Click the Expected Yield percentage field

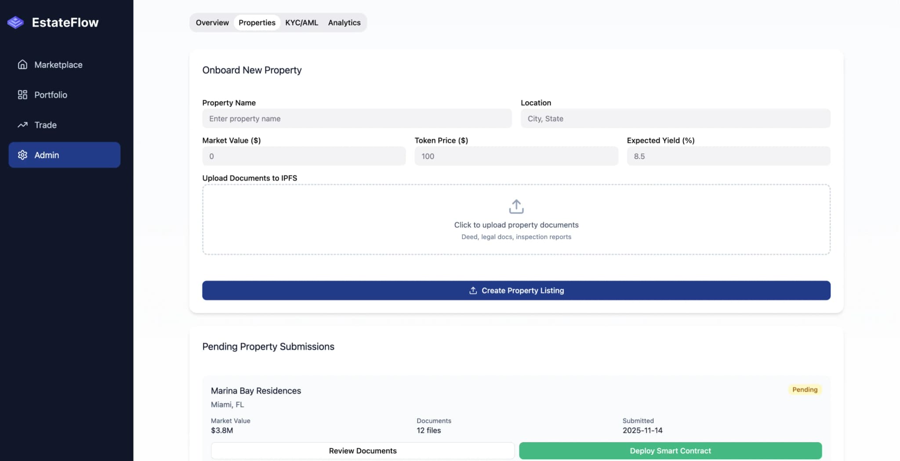(x=728, y=156)
